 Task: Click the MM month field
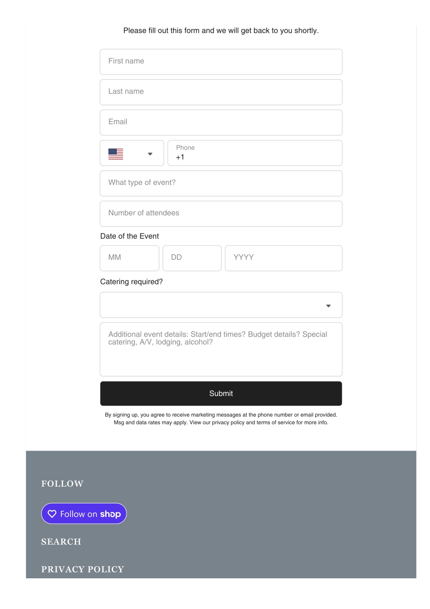[x=129, y=258]
